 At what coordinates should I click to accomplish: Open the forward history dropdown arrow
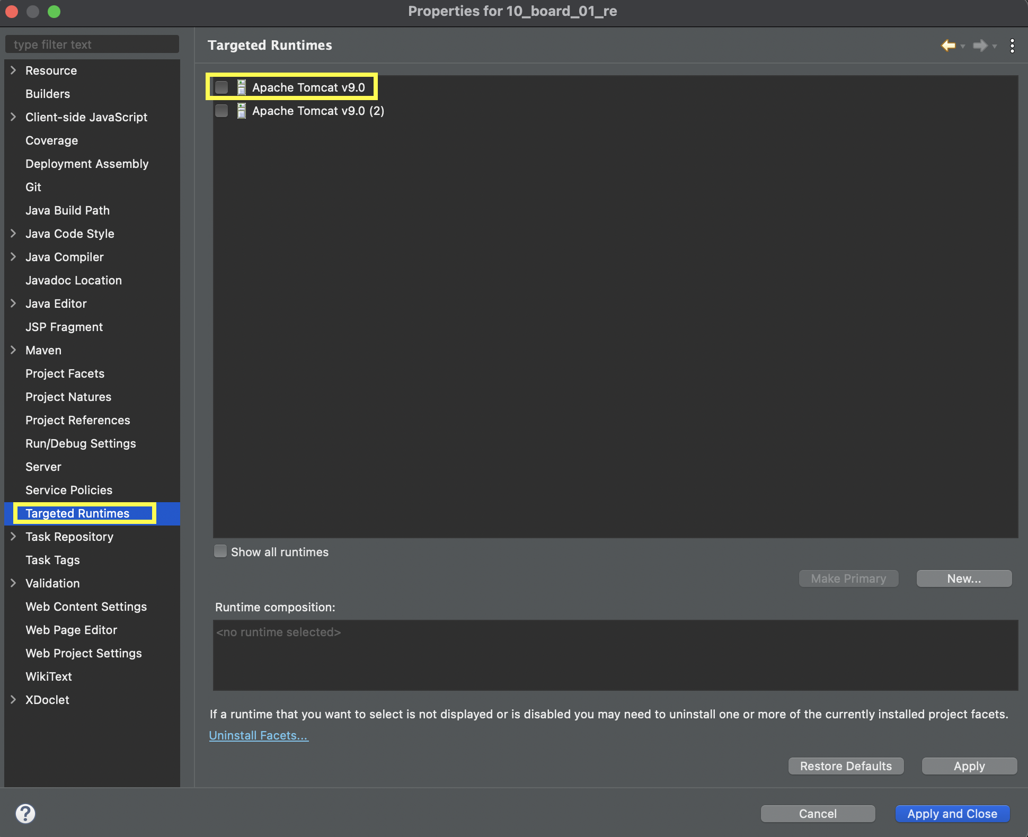995,47
